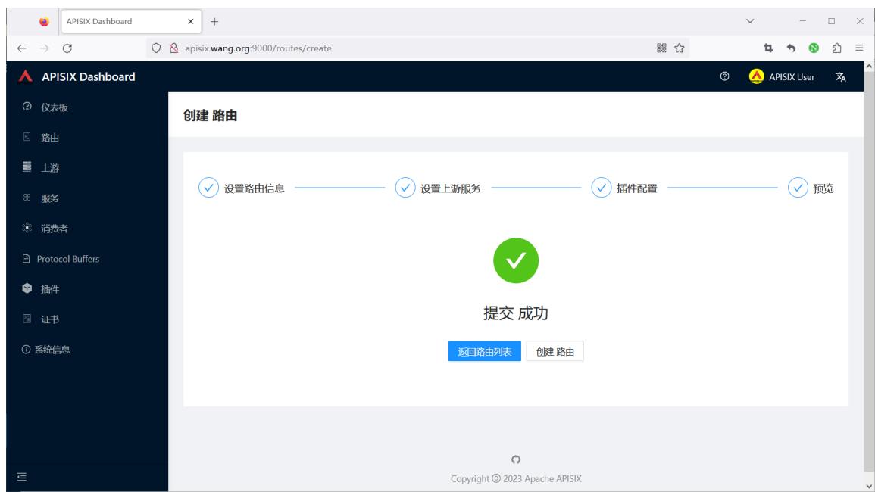875x492 pixels.
Task: Open the APISIX User account dropdown
Action: coord(782,76)
